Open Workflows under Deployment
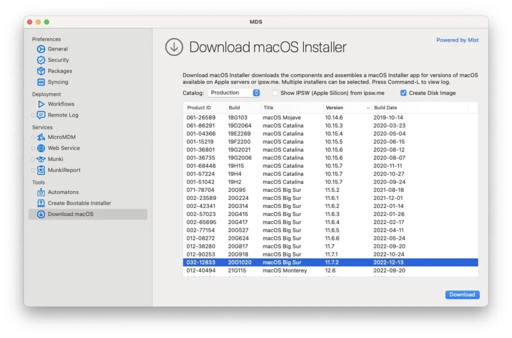Image resolution: width=512 pixels, height=338 pixels. point(61,104)
